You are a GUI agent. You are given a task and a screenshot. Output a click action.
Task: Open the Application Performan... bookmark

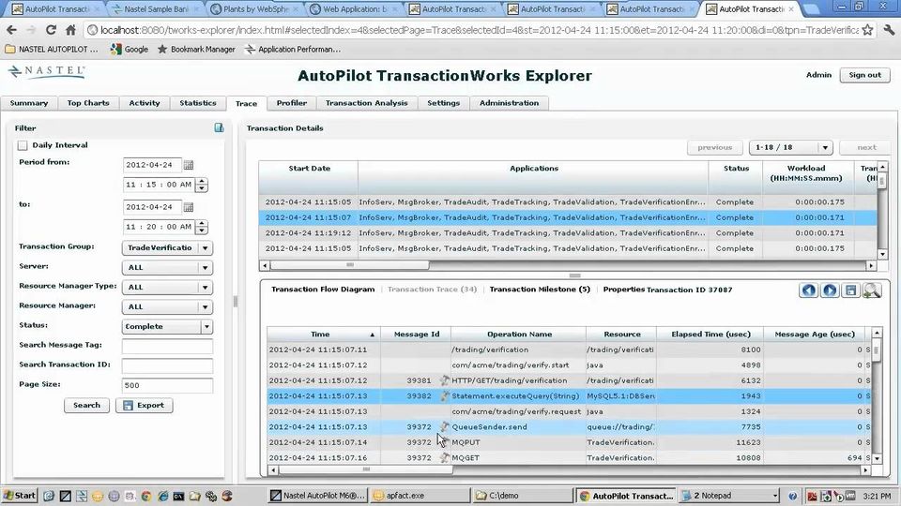[293, 50]
